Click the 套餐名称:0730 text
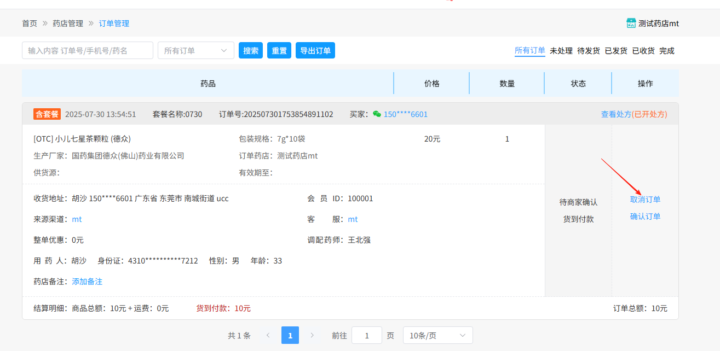Viewport: 720px width, 351px height. point(177,114)
